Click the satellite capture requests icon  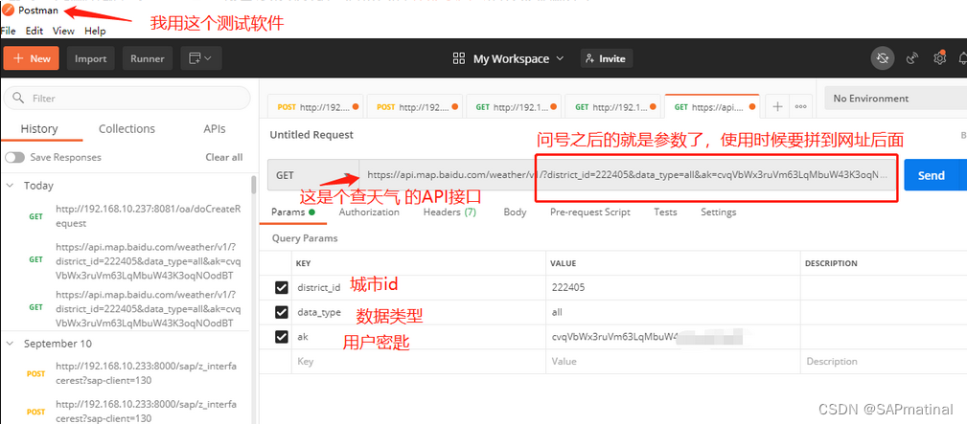click(912, 58)
